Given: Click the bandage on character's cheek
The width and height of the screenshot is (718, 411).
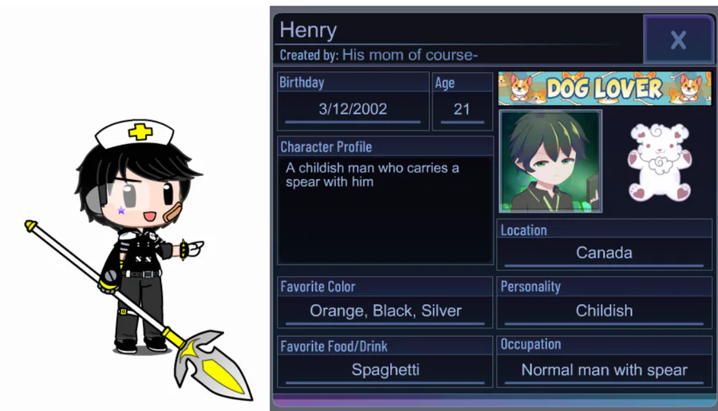Looking at the screenshot, I should coord(172,212).
